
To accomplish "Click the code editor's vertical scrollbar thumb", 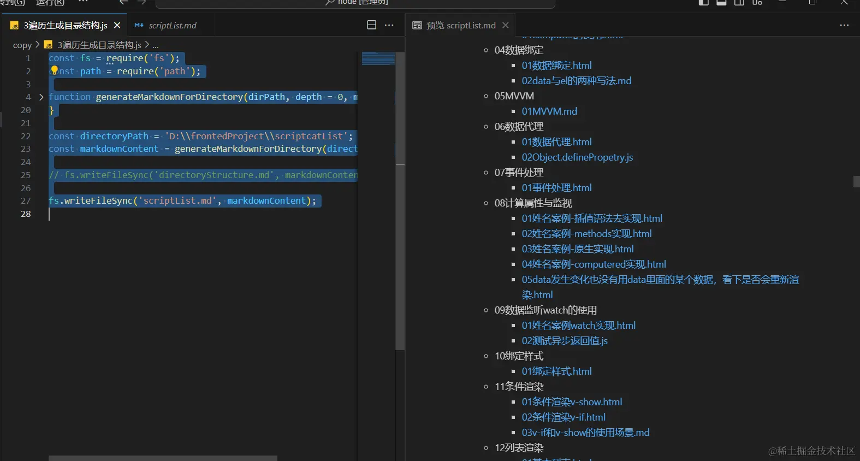I will (400, 201).
